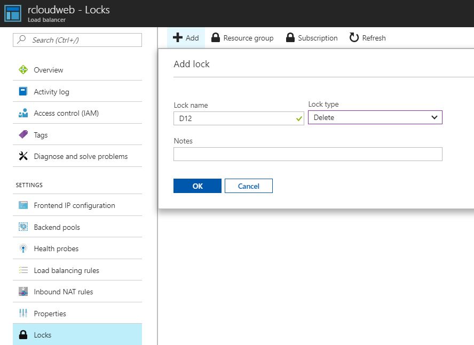Click the Load balancing rules icon

pyautogui.click(x=23, y=270)
